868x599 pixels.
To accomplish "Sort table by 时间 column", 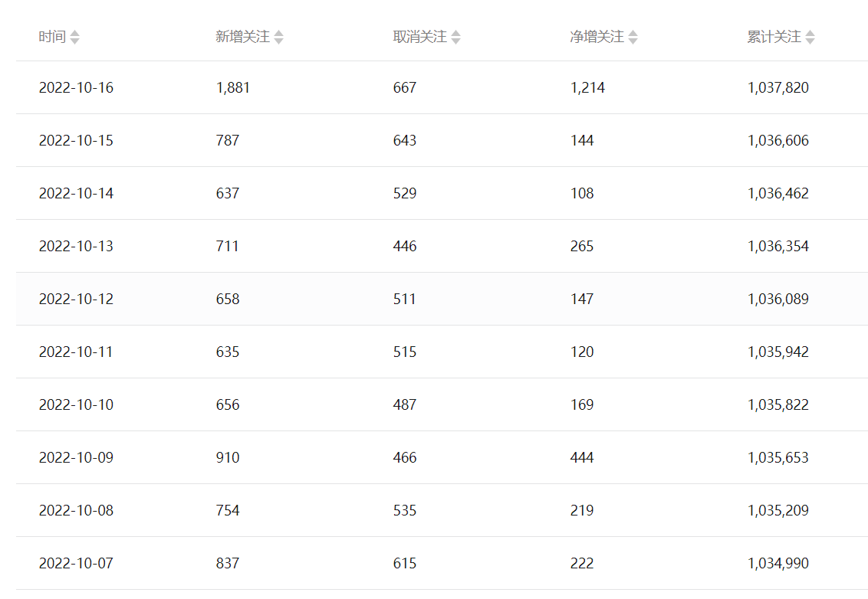I will coord(74,37).
